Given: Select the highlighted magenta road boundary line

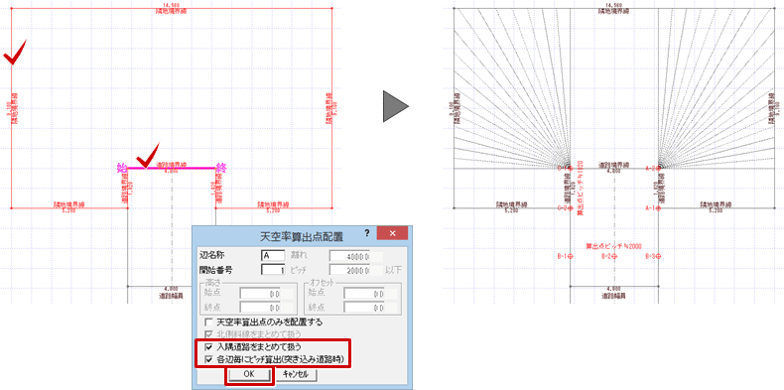Looking at the screenshot, I should [172, 168].
